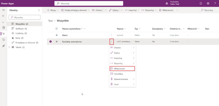Click the Power Apps title
This screenshot has height=106, width=219.
[8, 3]
